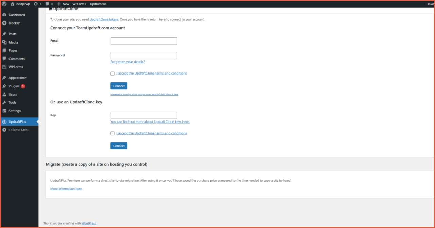Image resolution: width=435 pixels, height=228 pixels.
Task: Click the Appearance brush icon
Action: click(4, 78)
